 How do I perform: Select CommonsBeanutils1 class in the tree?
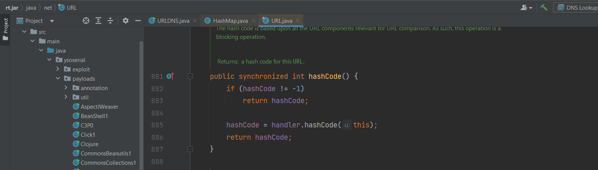coord(105,154)
